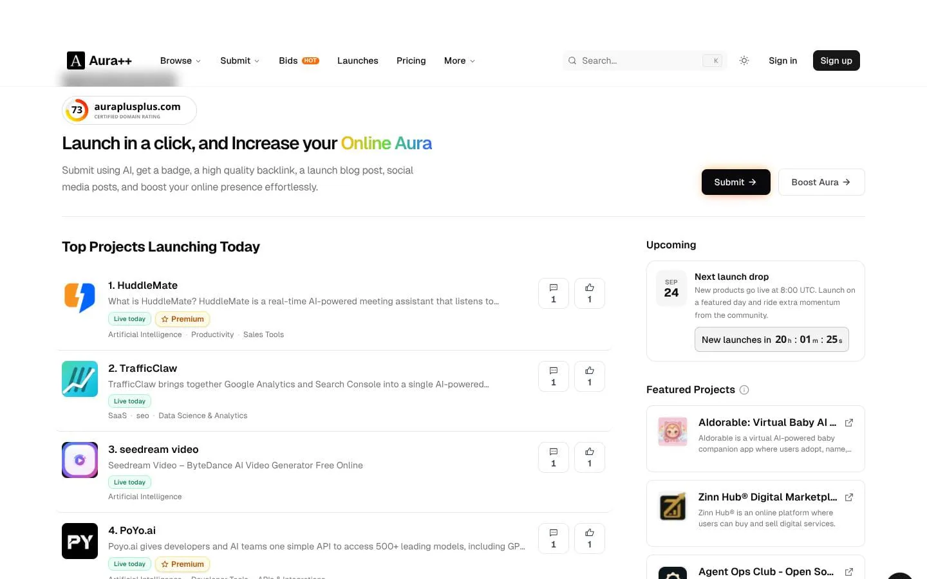Expand the Submit dropdown in navbar
The width and height of the screenshot is (927, 579).
coord(240,60)
